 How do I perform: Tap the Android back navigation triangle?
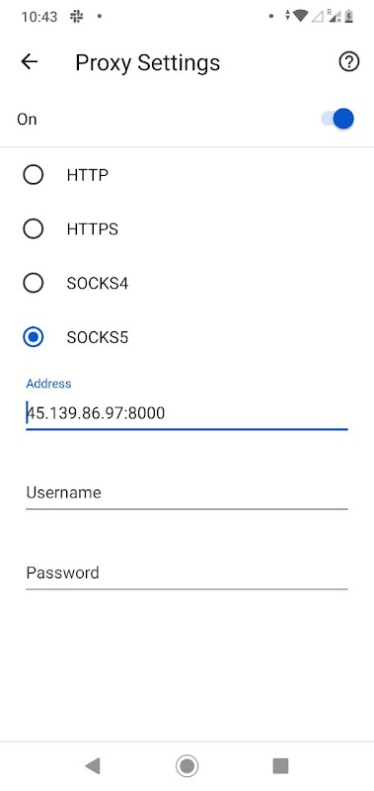(x=93, y=765)
